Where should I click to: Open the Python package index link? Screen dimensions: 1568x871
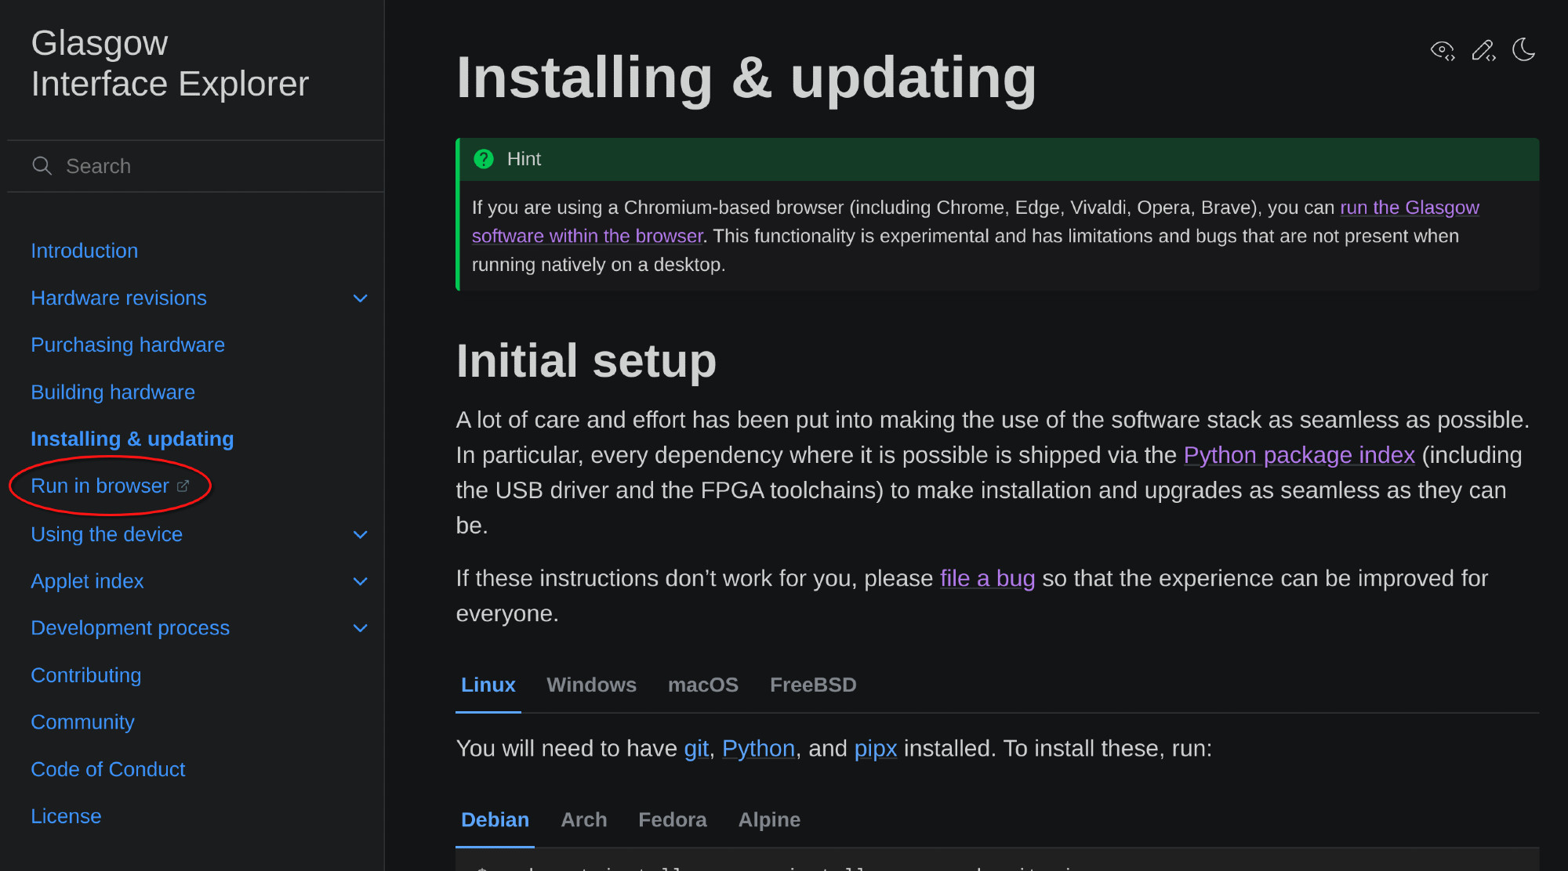click(x=1298, y=455)
